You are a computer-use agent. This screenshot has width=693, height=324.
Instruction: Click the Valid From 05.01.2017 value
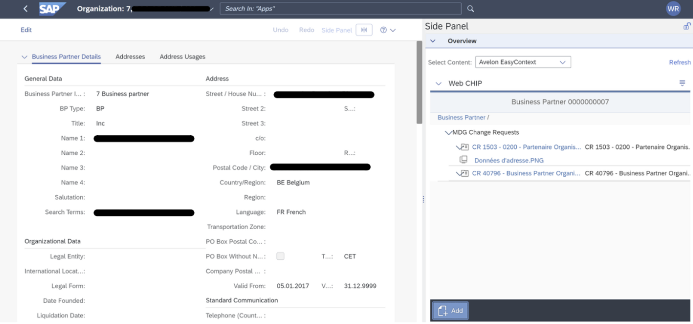pos(293,286)
